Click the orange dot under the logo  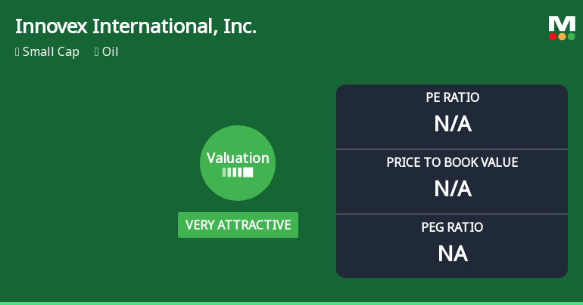[x=562, y=36]
